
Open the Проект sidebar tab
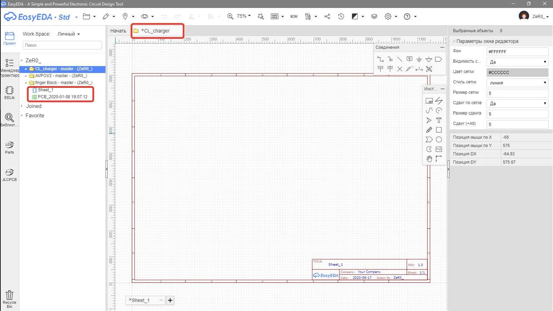click(10, 38)
